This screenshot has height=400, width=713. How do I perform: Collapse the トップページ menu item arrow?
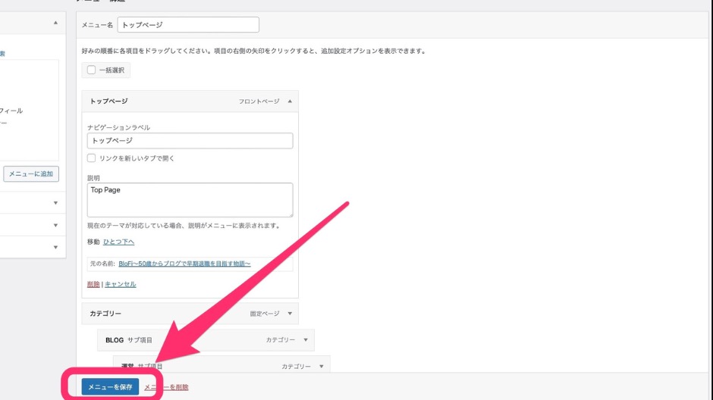290,102
